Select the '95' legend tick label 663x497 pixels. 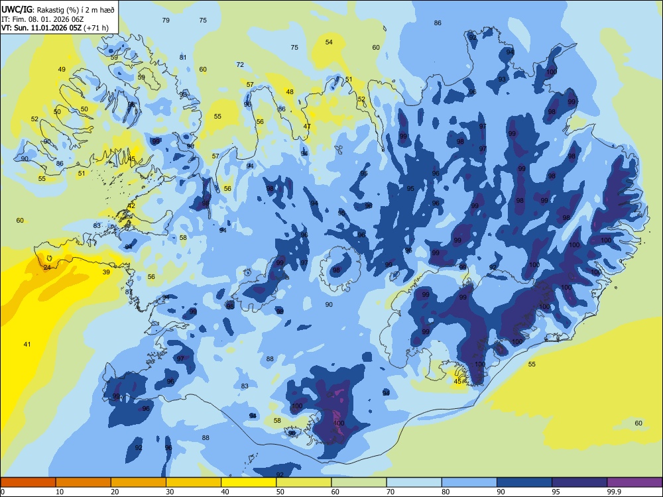click(556, 492)
